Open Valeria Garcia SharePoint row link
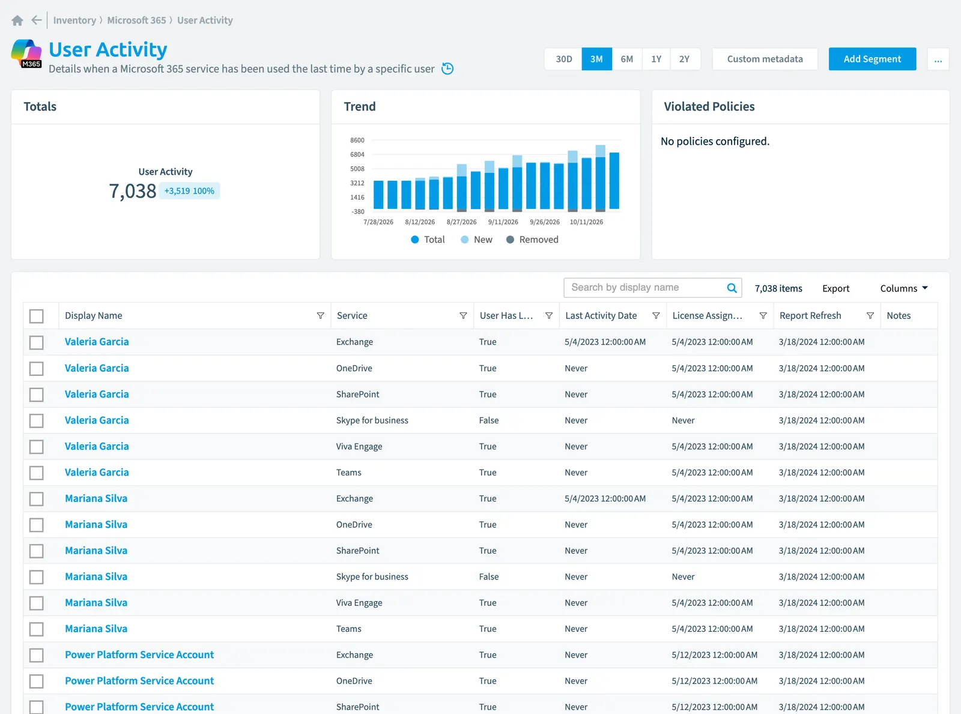Image resolution: width=961 pixels, height=714 pixels. 97,394
